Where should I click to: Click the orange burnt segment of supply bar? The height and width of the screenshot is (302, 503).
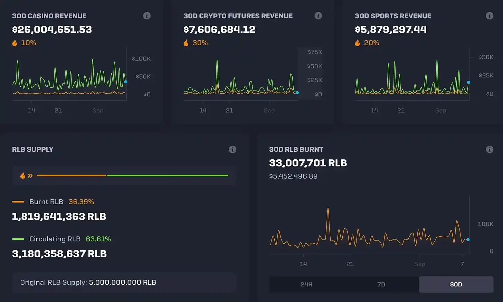tap(71, 176)
